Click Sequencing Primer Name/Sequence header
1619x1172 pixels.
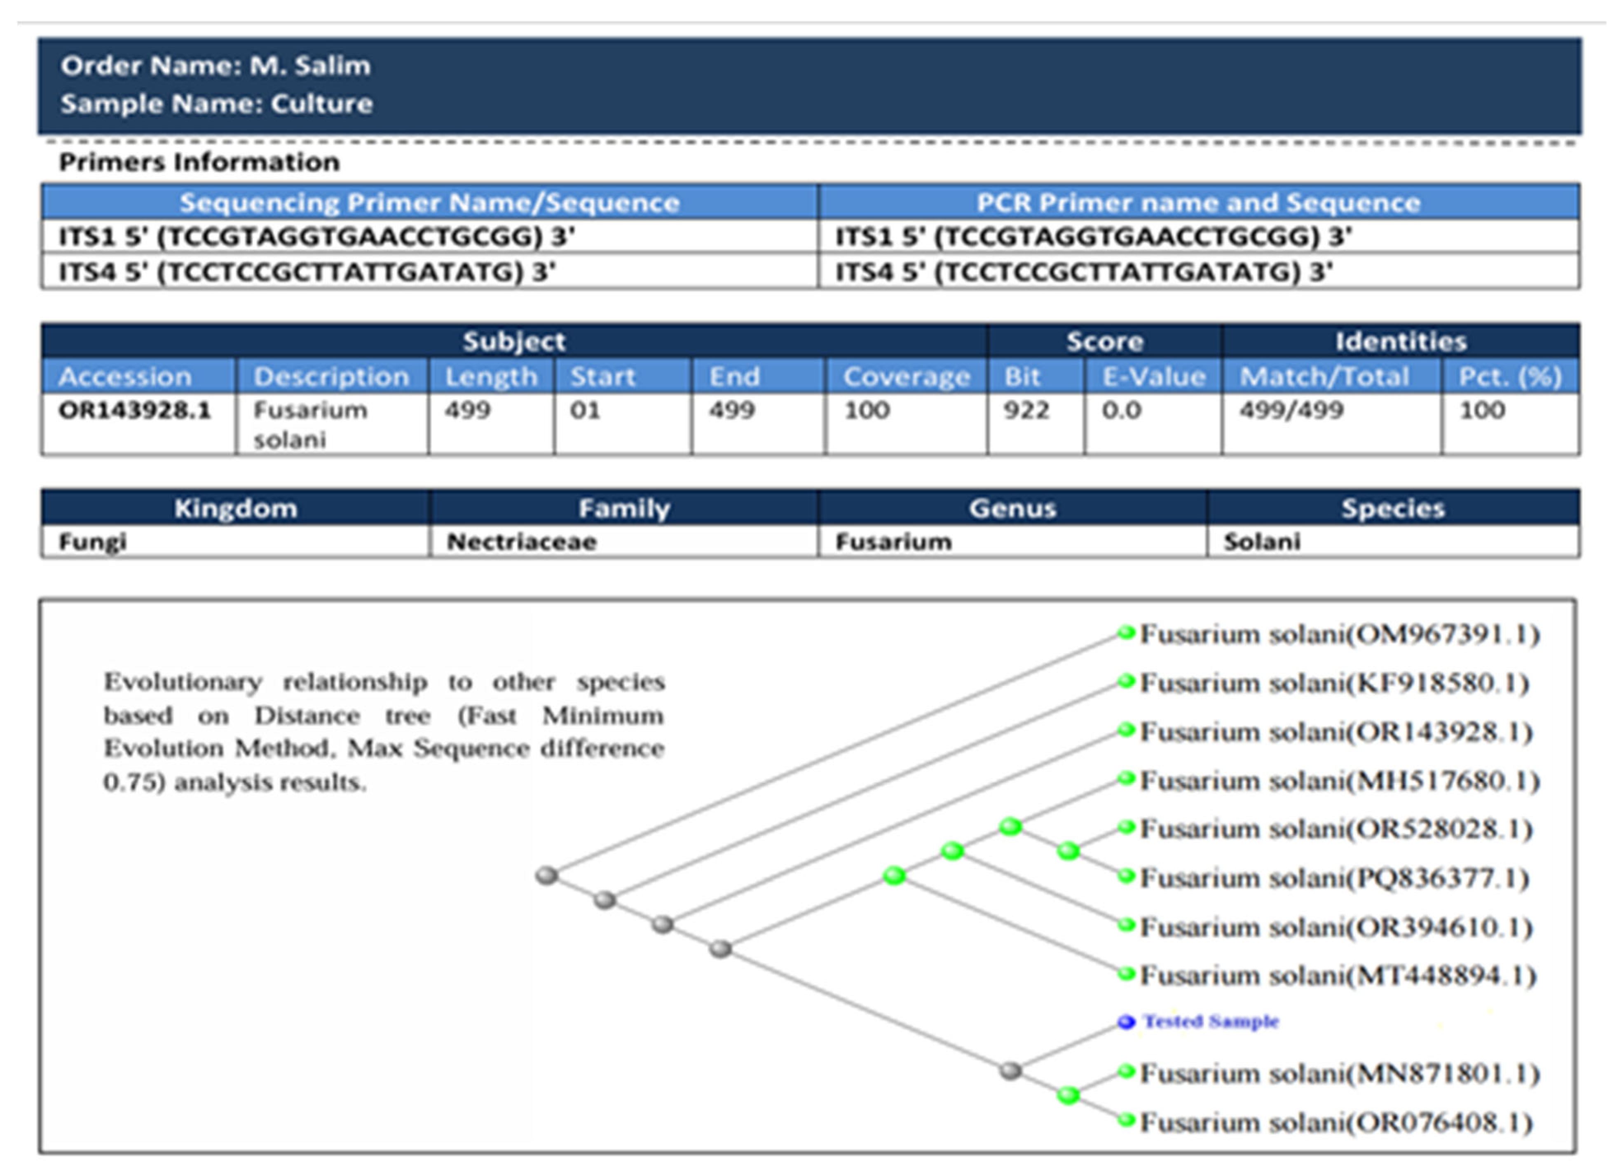tap(429, 203)
